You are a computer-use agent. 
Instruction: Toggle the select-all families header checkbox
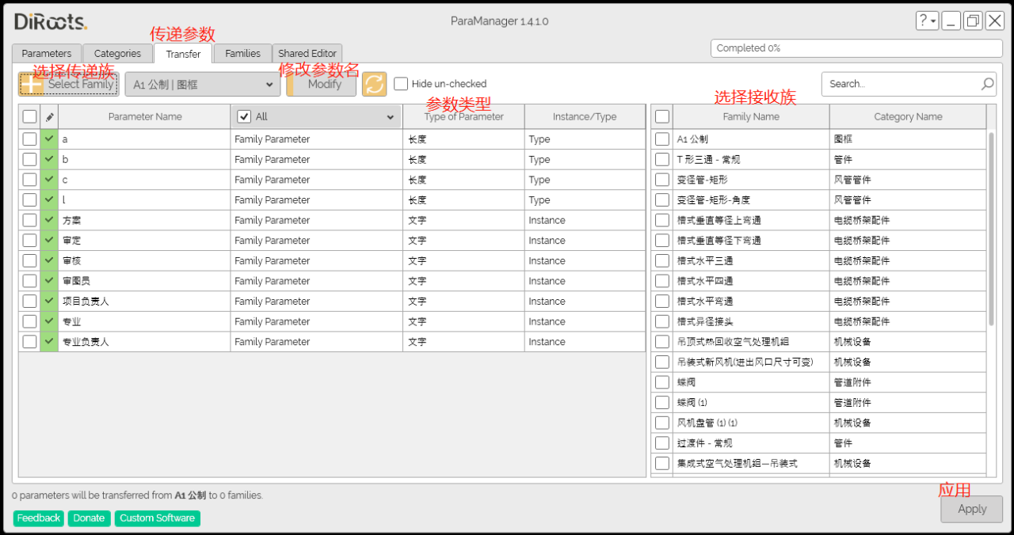click(x=662, y=117)
